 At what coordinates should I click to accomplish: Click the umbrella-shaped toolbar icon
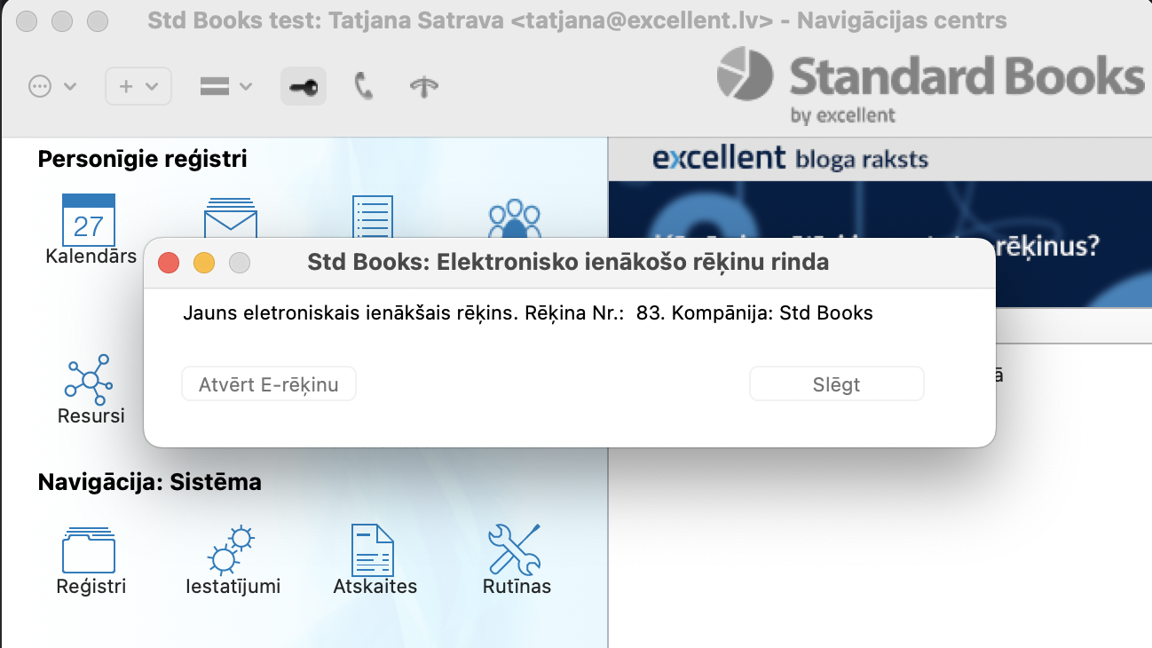tap(423, 86)
